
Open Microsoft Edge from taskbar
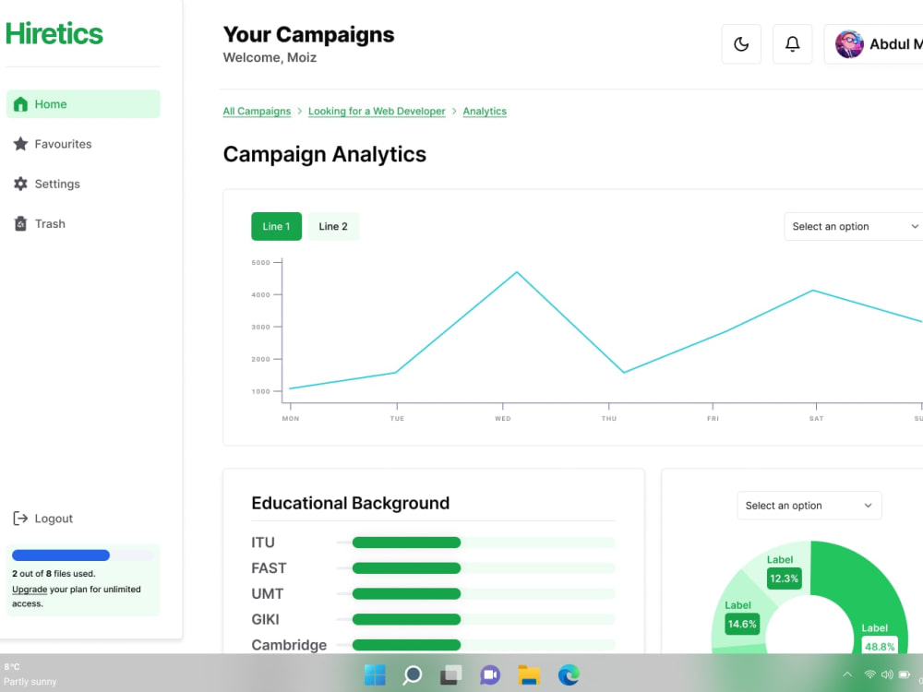click(x=568, y=674)
